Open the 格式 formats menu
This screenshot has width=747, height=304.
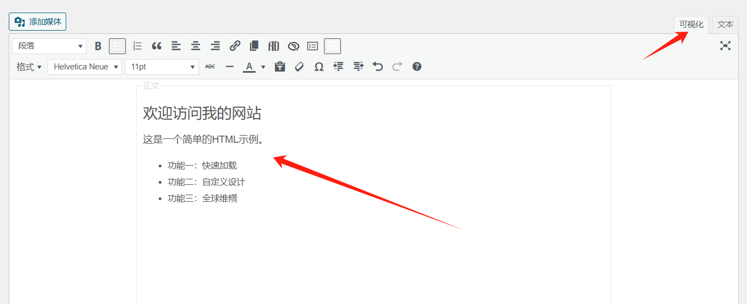pyautogui.click(x=29, y=67)
